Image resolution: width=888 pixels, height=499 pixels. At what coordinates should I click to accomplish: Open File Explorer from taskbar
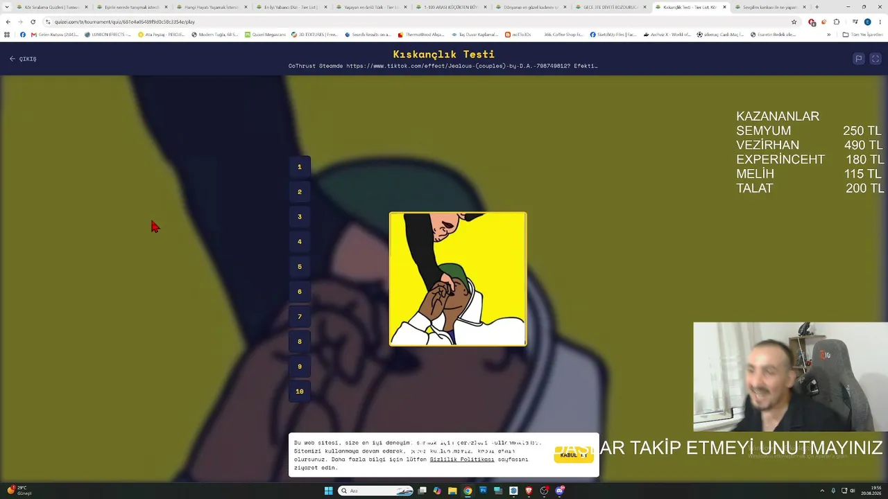pos(452,491)
